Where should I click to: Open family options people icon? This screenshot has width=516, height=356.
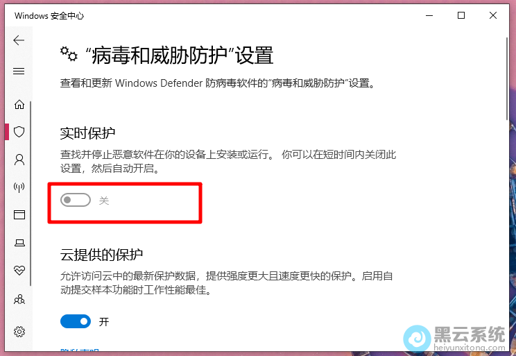19,299
